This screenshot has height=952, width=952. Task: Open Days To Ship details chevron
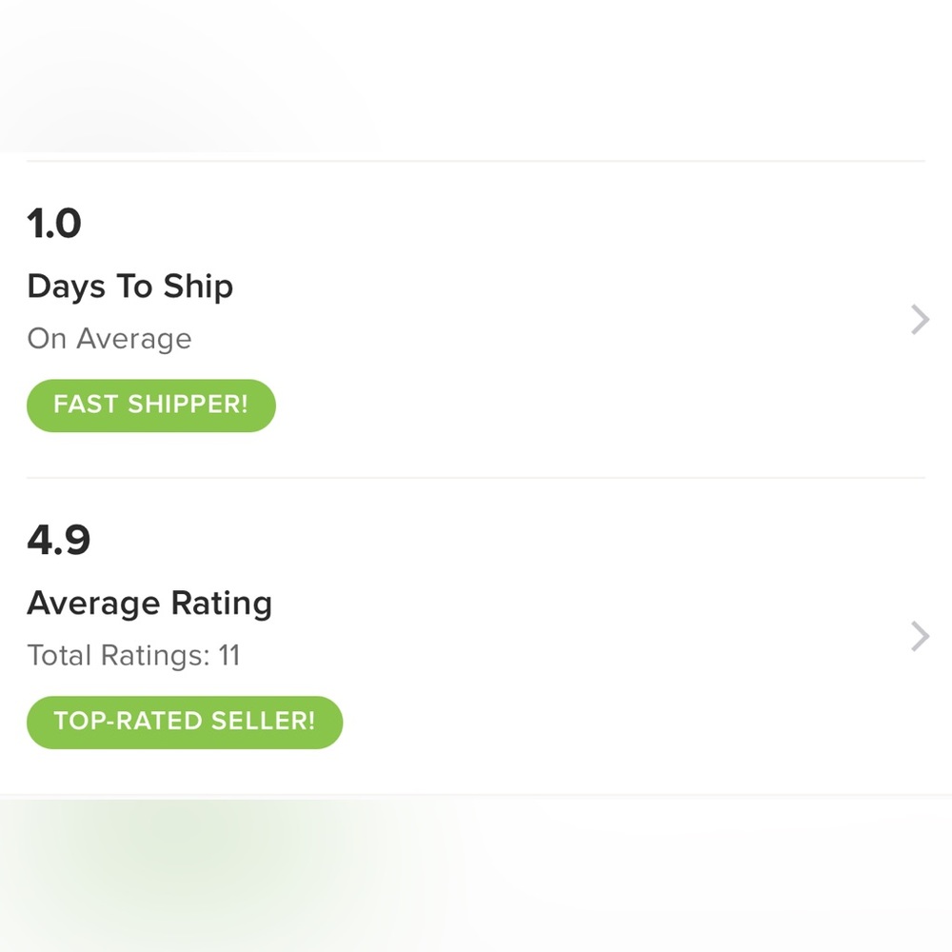[919, 320]
